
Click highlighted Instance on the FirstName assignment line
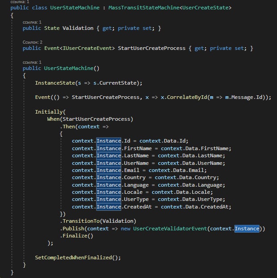[x=109, y=148]
